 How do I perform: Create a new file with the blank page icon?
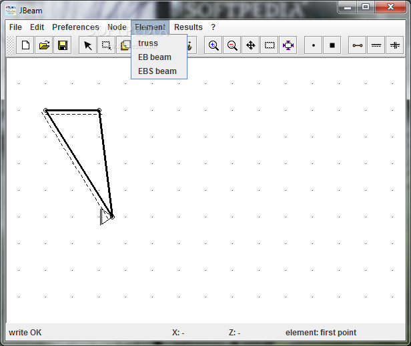[25, 45]
